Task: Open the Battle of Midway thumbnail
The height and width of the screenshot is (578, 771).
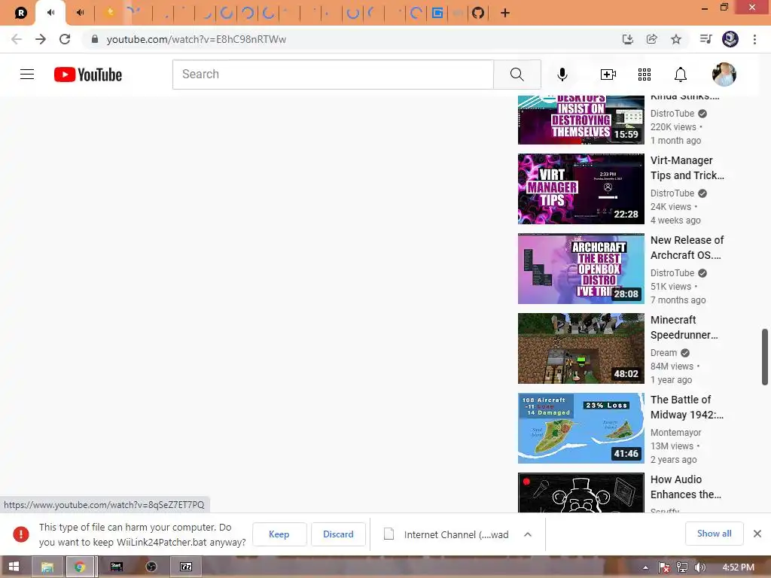Action: 581,428
